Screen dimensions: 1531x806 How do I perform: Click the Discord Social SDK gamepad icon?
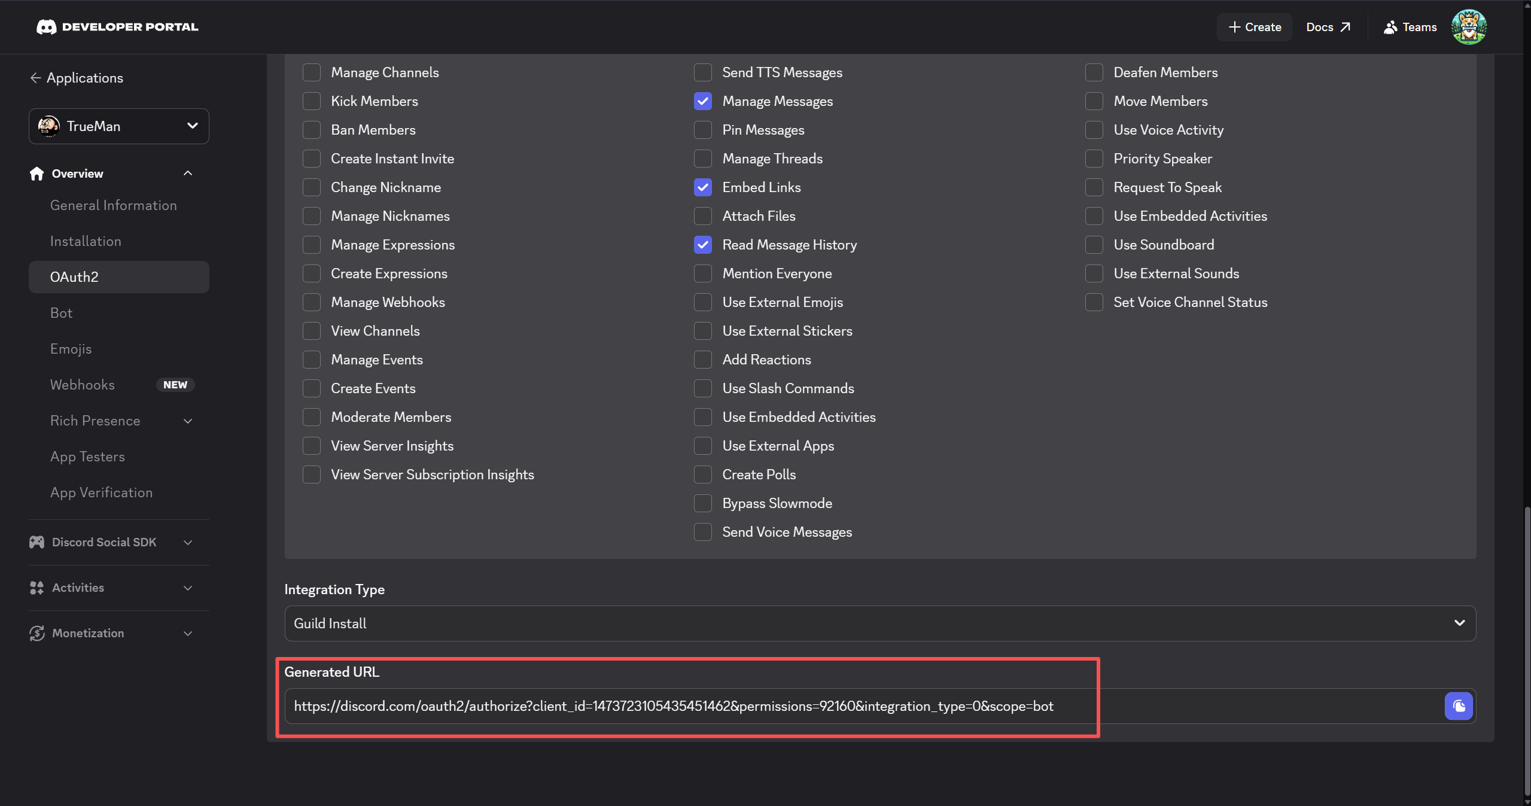(x=37, y=542)
